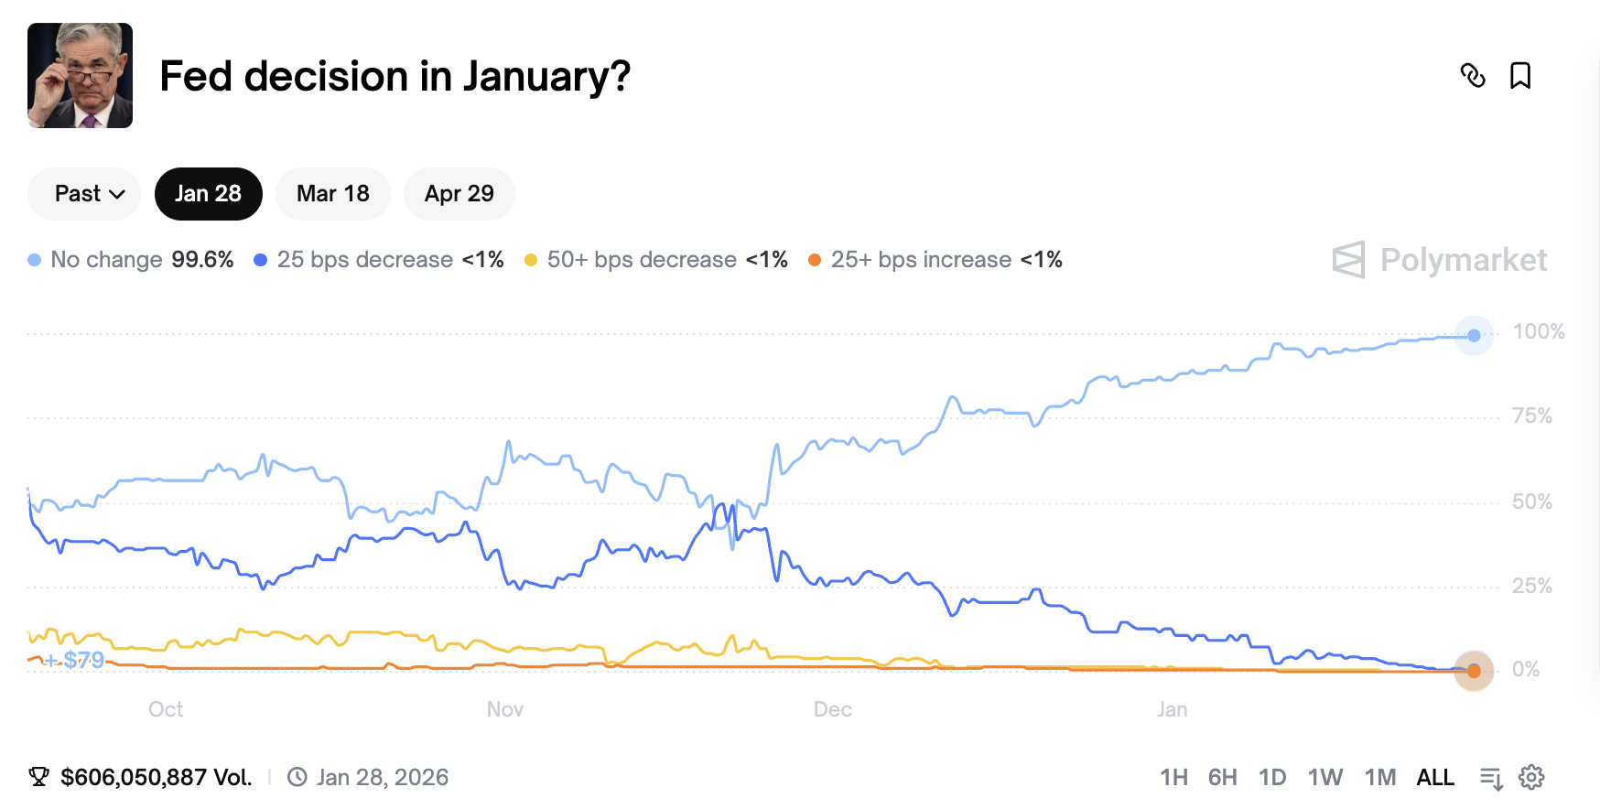
Task: Copy the market link via chain icon
Action: pos(1473,76)
